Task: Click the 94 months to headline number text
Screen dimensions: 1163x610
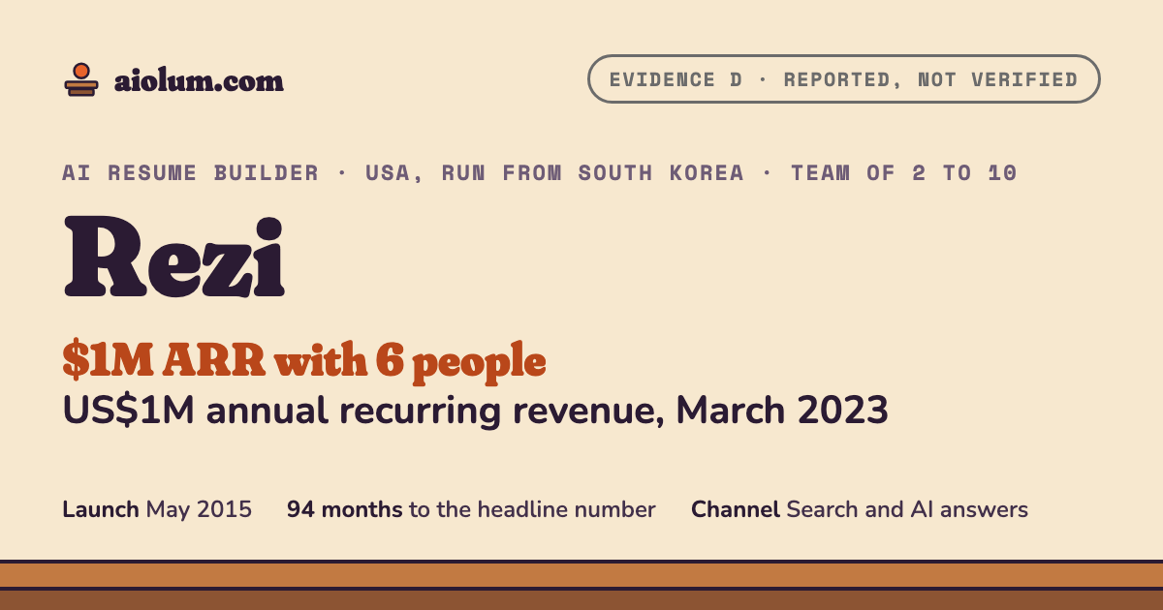Action: click(x=471, y=509)
